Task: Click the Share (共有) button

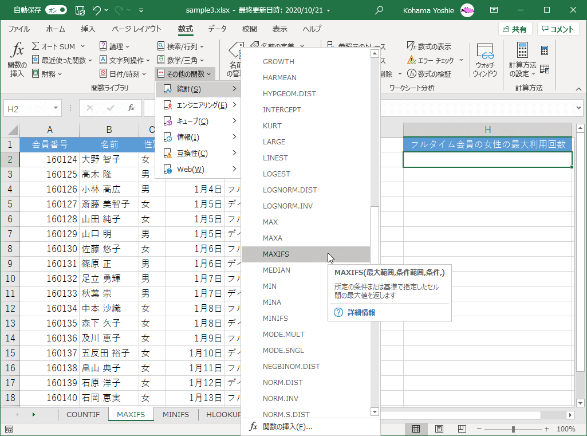Action: point(515,29)
